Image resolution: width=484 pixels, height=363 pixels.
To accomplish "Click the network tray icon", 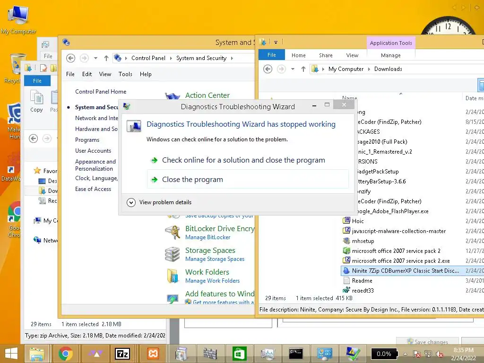I will tap(428, 354).
